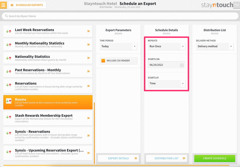Click the Distribution List button

[166, 158]
